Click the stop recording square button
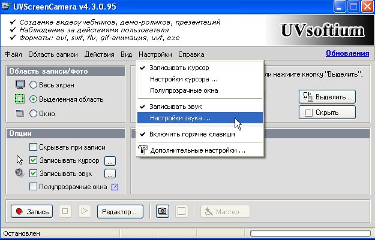The image size is (375, 240). [x=65, y=211]
